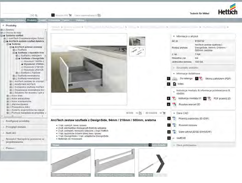Viewport: 242px width, 183px height.
Task: Click next arrow in the group carousel
Action: point(161,164)
